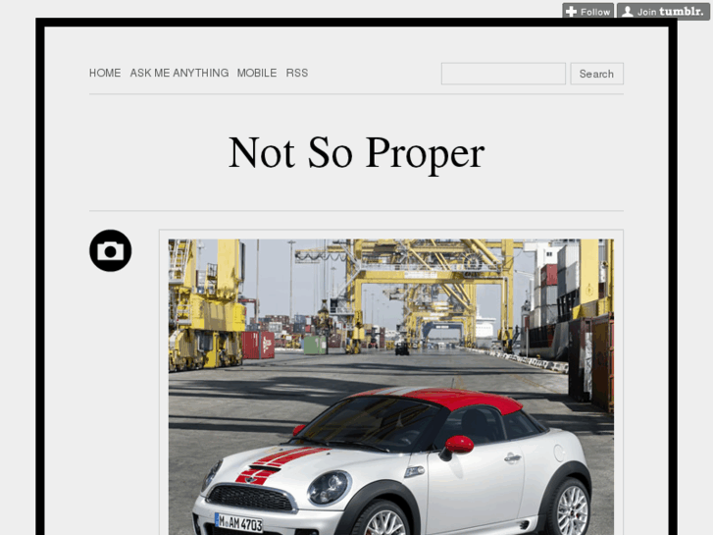Image resolution: width=713 pixels, height=535 pixels.
Task: Open the MOBILE navigation link
Action: 257,73
